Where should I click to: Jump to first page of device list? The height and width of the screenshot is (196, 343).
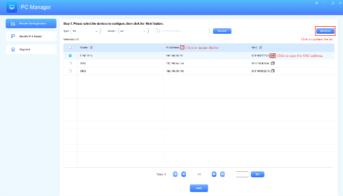pos(175,174)
